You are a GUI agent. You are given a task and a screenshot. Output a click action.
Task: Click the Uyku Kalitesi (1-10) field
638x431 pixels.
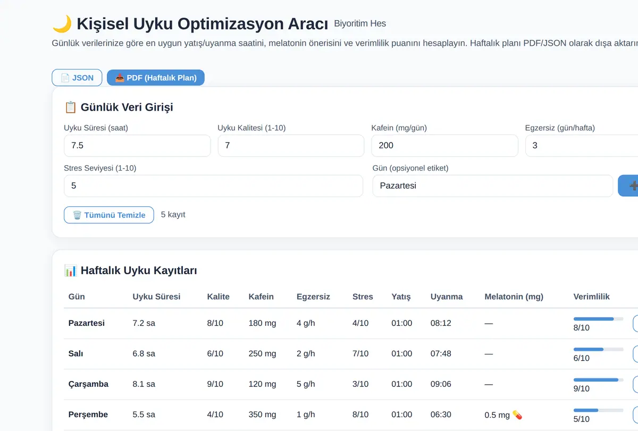pos(291,146)
